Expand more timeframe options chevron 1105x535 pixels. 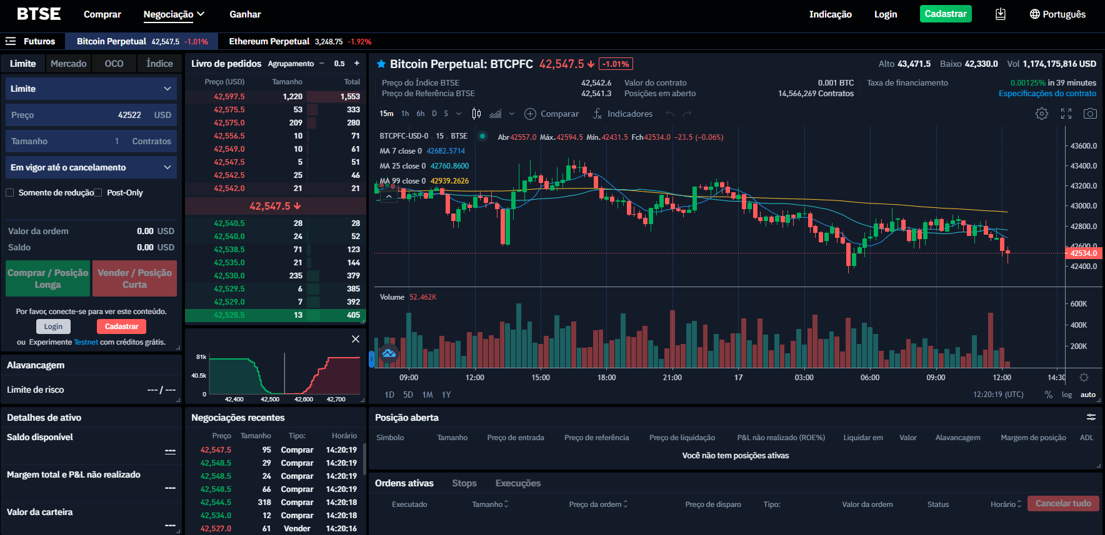459,114
